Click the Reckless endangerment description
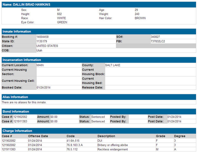198x153 pixels. click(113, 149)
